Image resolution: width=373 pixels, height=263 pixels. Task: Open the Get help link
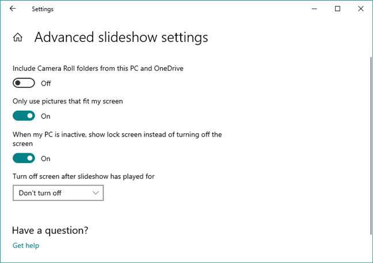26,246
